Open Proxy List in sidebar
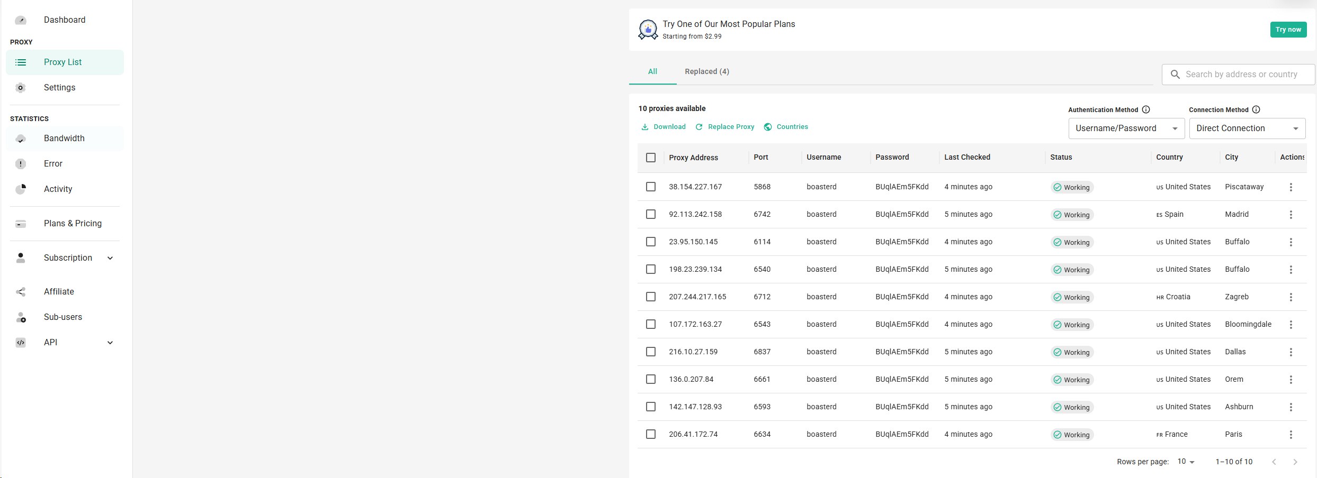1317x478 pixels. click(65, 62)
